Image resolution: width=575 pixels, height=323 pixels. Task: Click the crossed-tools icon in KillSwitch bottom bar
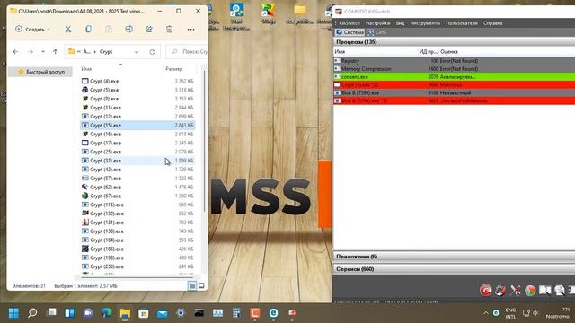pyautogui.click(x=515, y=290)
